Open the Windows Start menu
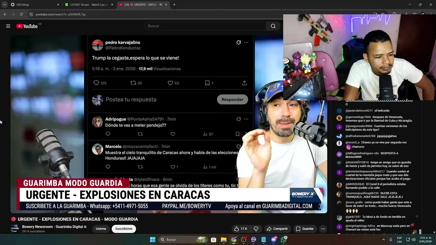The height and width of the screenshot is (245, 436). click(x=153, y=240)
